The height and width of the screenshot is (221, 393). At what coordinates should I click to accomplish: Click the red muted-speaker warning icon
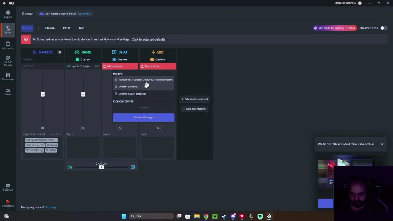[26, 39]
